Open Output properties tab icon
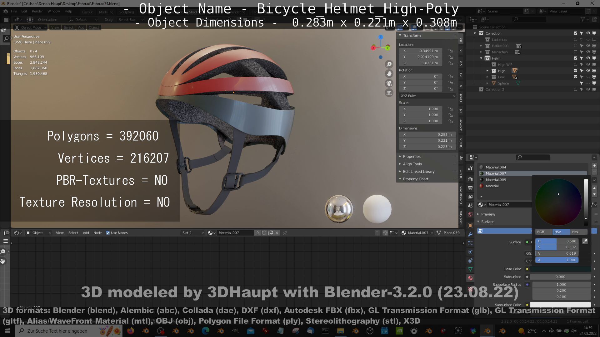The height and width of the screenshot is (337, 600). click(470, 188)
